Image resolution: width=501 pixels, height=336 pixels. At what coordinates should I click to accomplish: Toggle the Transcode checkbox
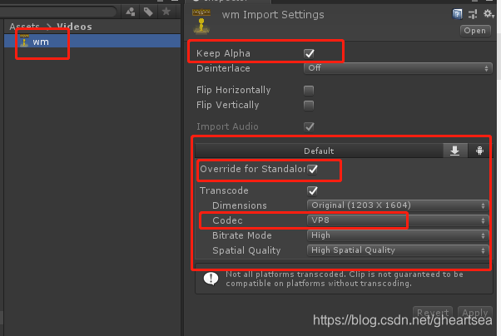(x=312, y=191)
